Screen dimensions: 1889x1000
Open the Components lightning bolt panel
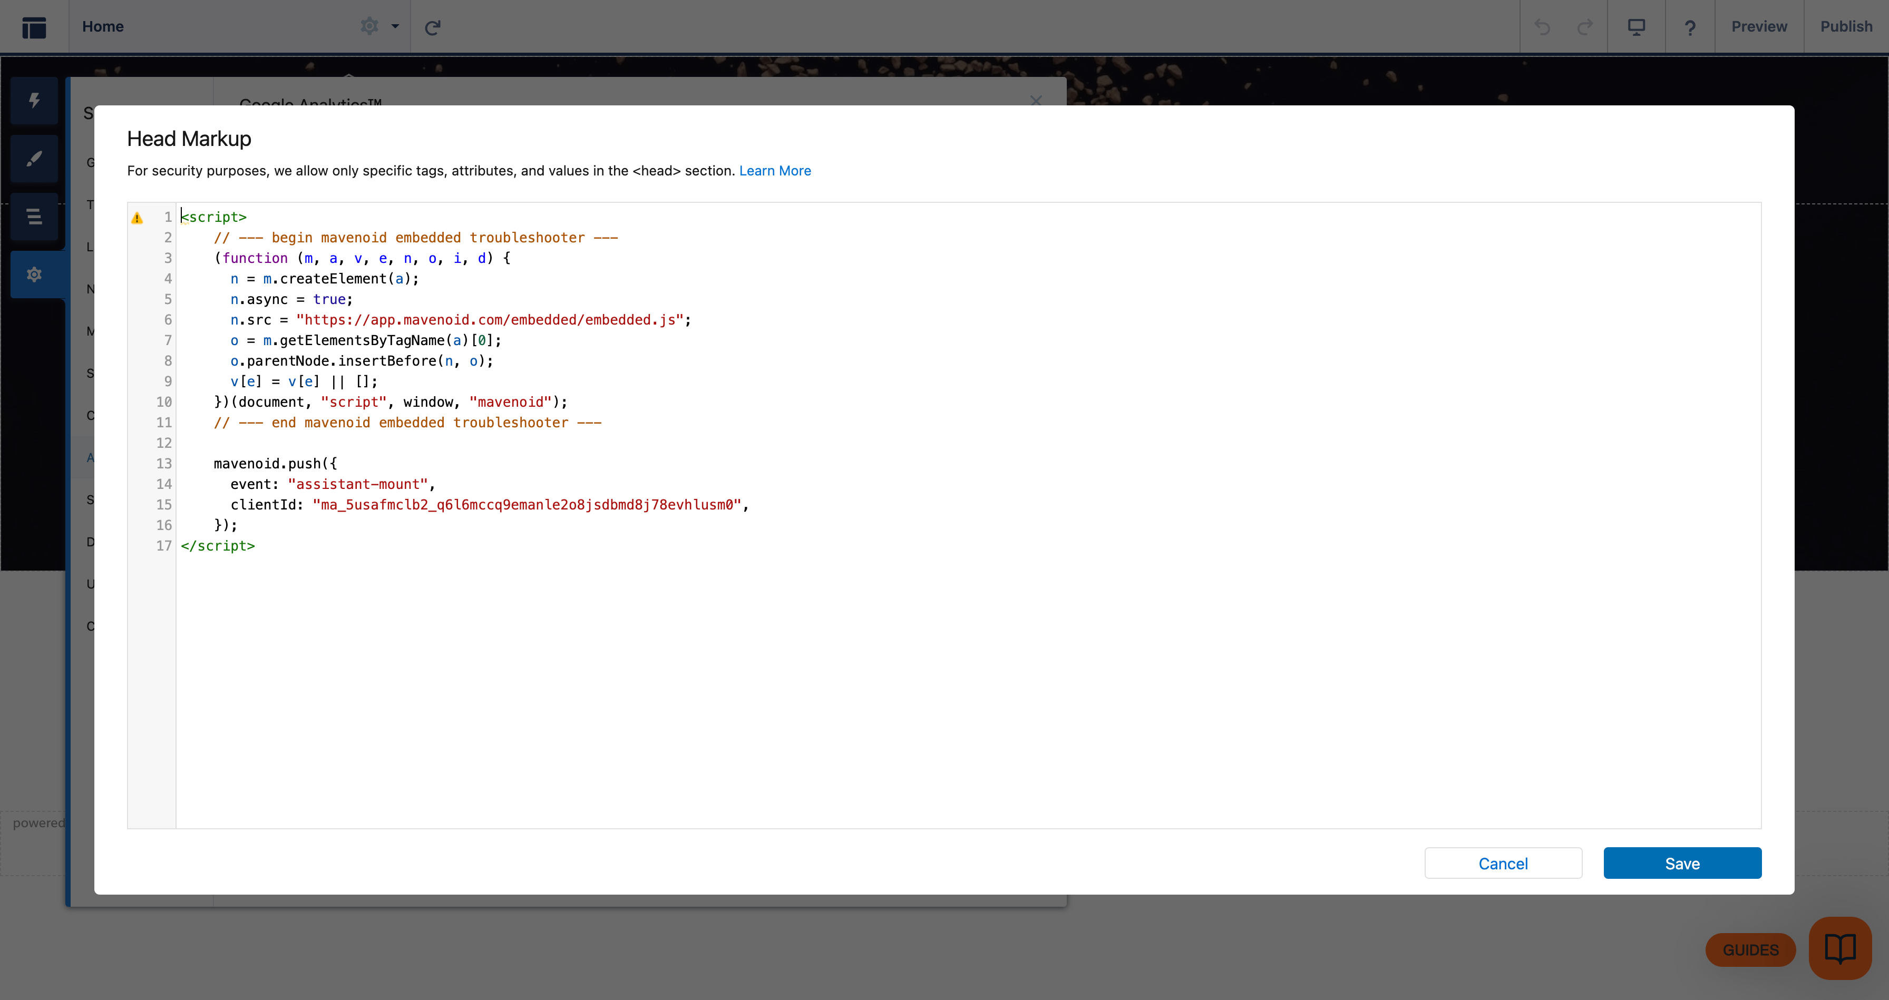[34, 101]
